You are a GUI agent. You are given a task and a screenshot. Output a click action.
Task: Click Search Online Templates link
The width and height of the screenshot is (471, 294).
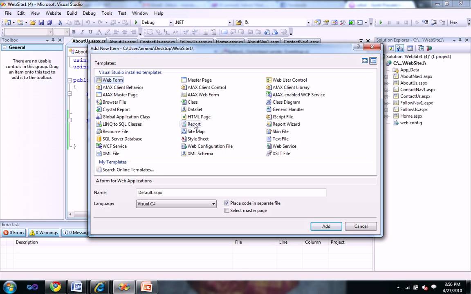pyautogui.click(x=128, y=170)
